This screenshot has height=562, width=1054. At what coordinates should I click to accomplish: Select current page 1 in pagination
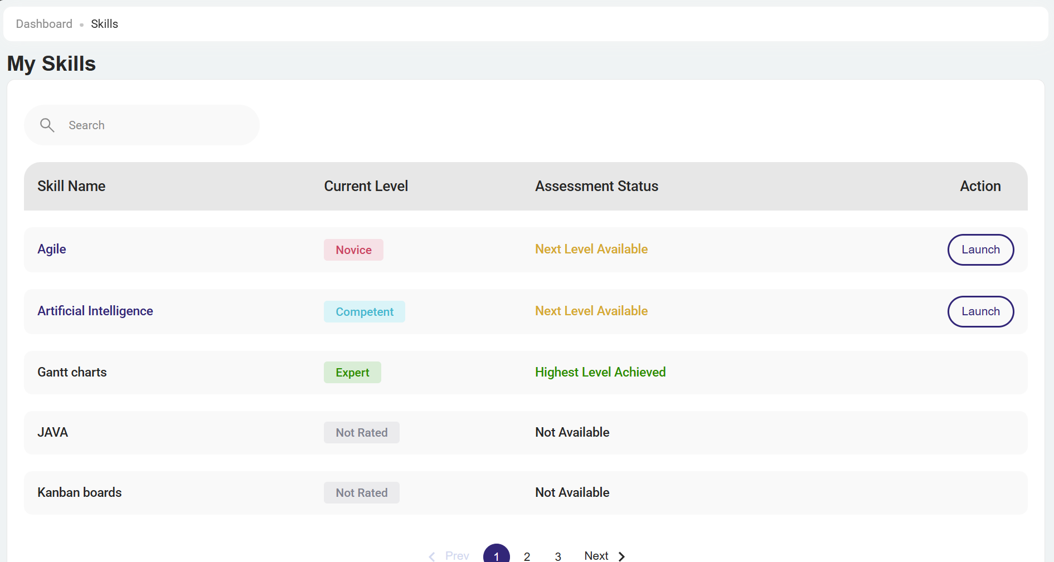(496, 555)
